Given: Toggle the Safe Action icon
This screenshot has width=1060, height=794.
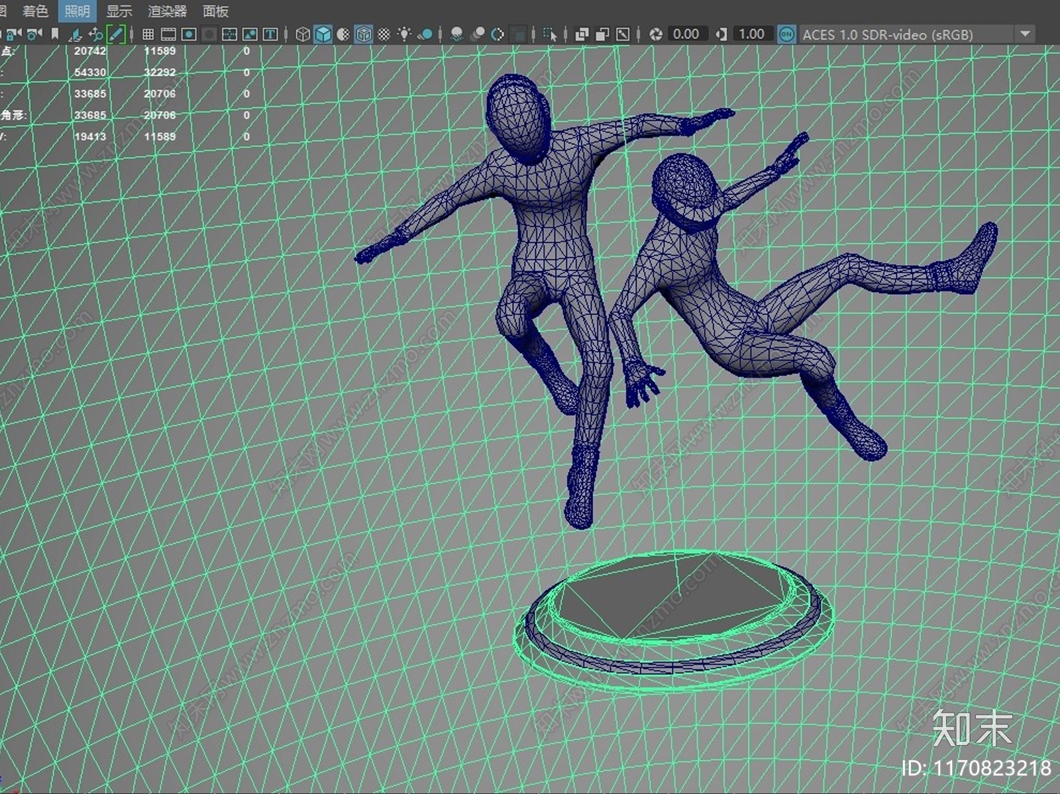Looking at the screenshot, I should click(250, 34).
